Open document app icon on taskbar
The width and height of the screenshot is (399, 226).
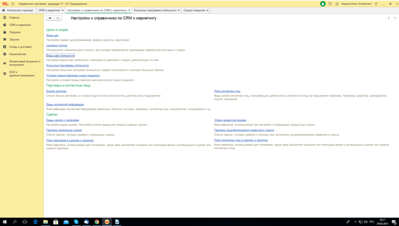pyautogui.click(x=117, y=222)
